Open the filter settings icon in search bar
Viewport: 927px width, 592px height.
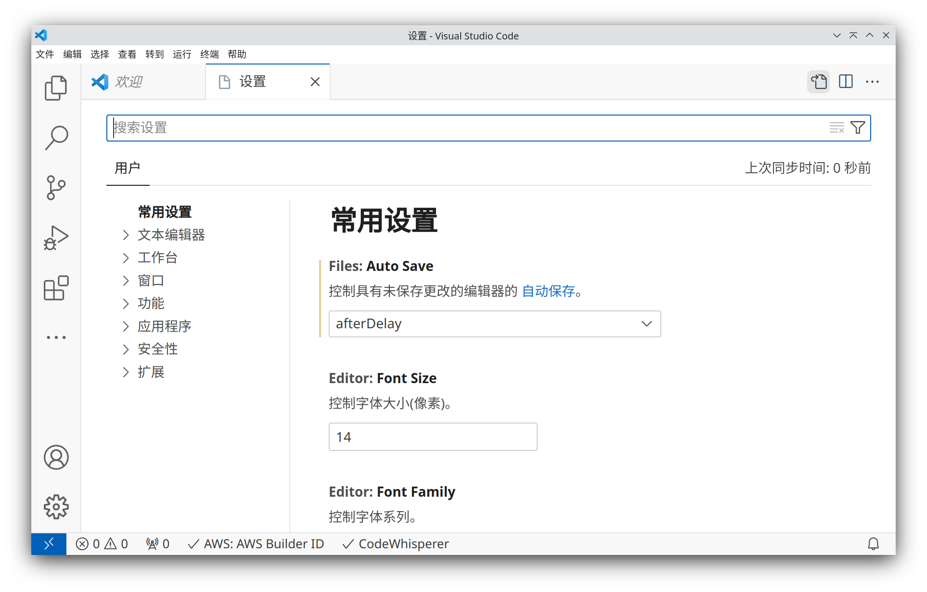[858, 128]
